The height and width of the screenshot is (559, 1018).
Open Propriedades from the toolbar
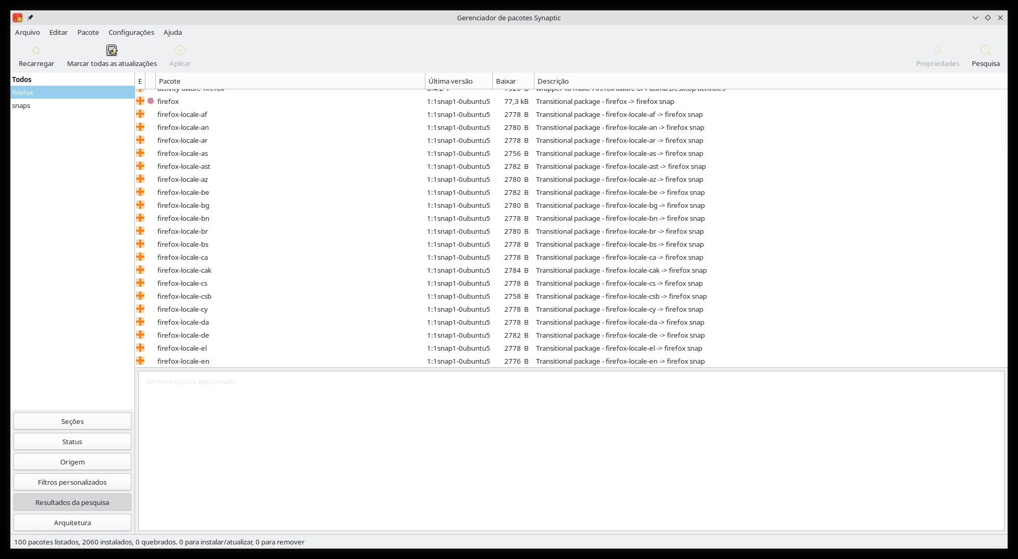point(937,56)
